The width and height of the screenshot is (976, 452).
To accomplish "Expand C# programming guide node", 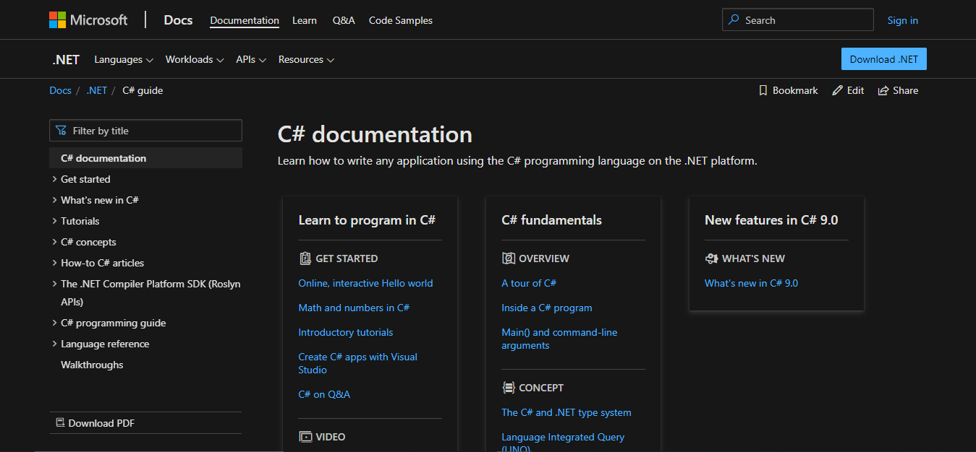I will (x=54, y=323).
